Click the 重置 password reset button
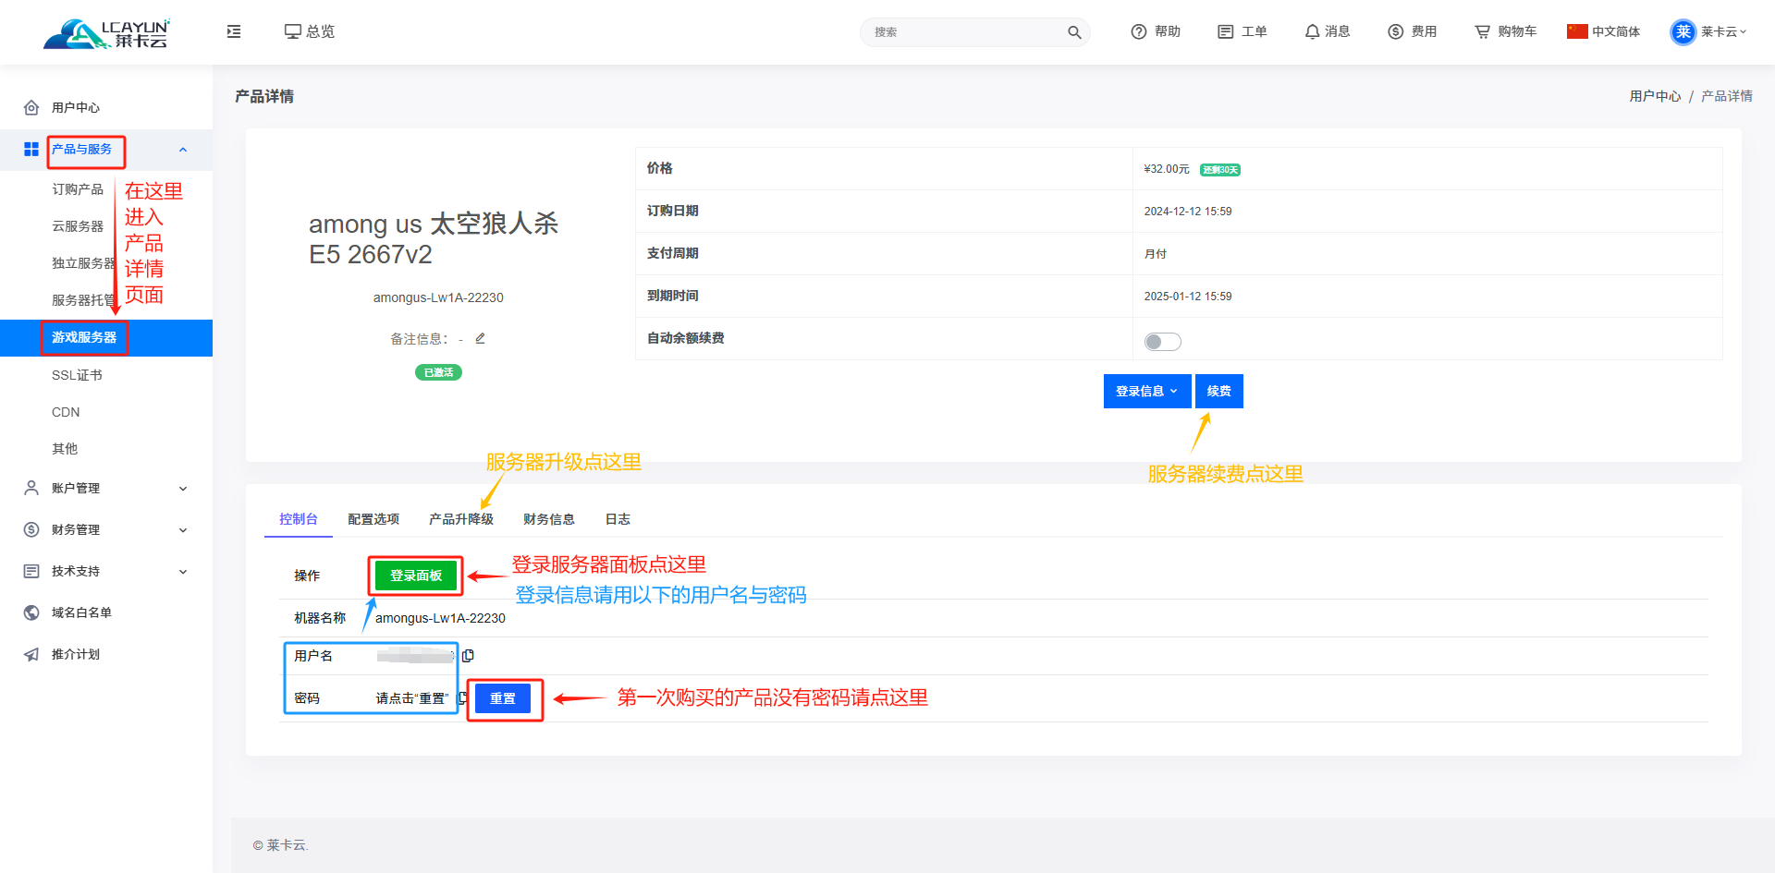Screen dimensions: 1775x873 click(503, 698)
